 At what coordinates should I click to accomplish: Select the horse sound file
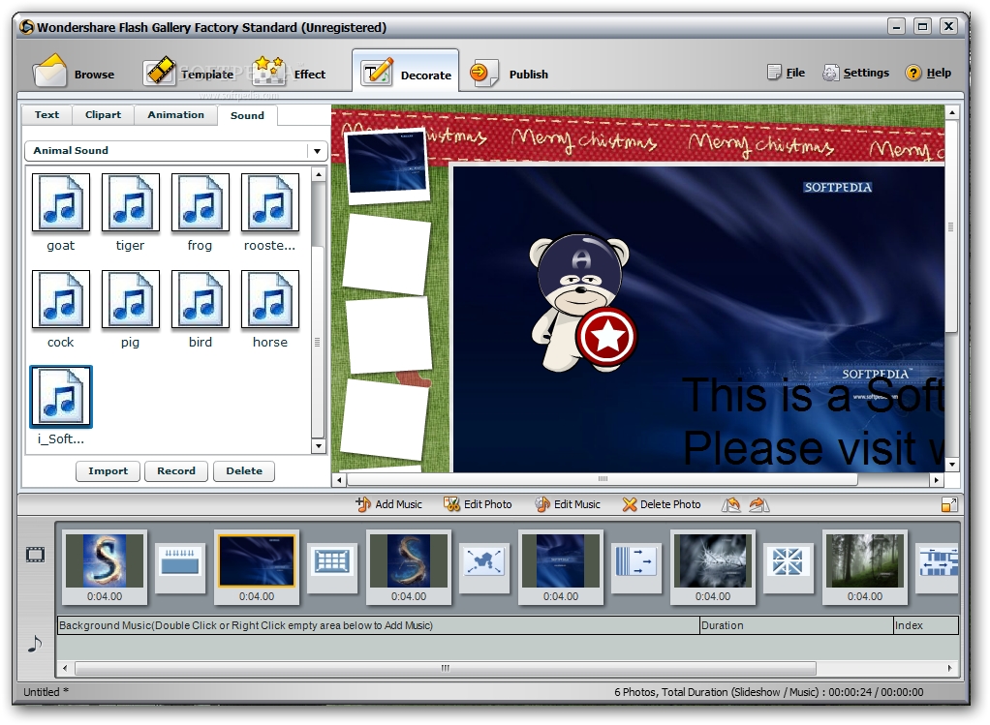coord(269,309)
